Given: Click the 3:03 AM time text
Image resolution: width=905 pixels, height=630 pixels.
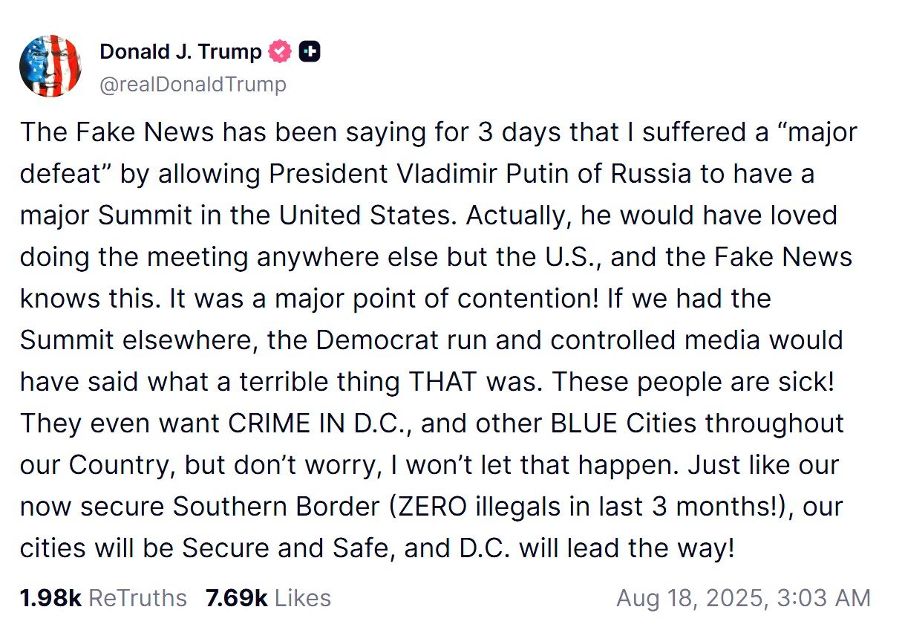Looking at the screenshot, I should click(824, 598).
